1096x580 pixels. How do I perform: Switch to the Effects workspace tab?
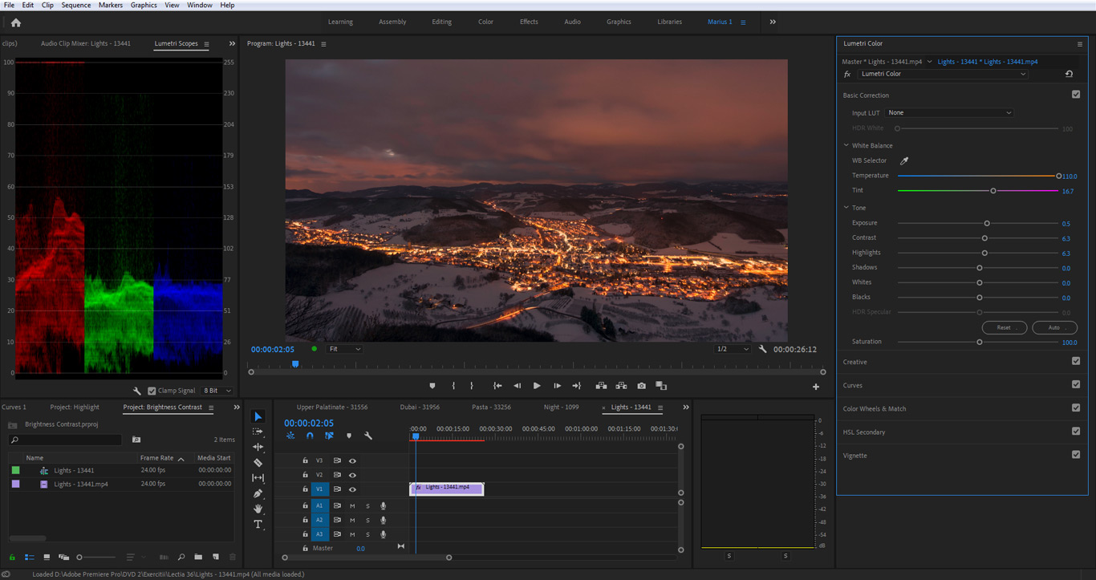(529, 22)
